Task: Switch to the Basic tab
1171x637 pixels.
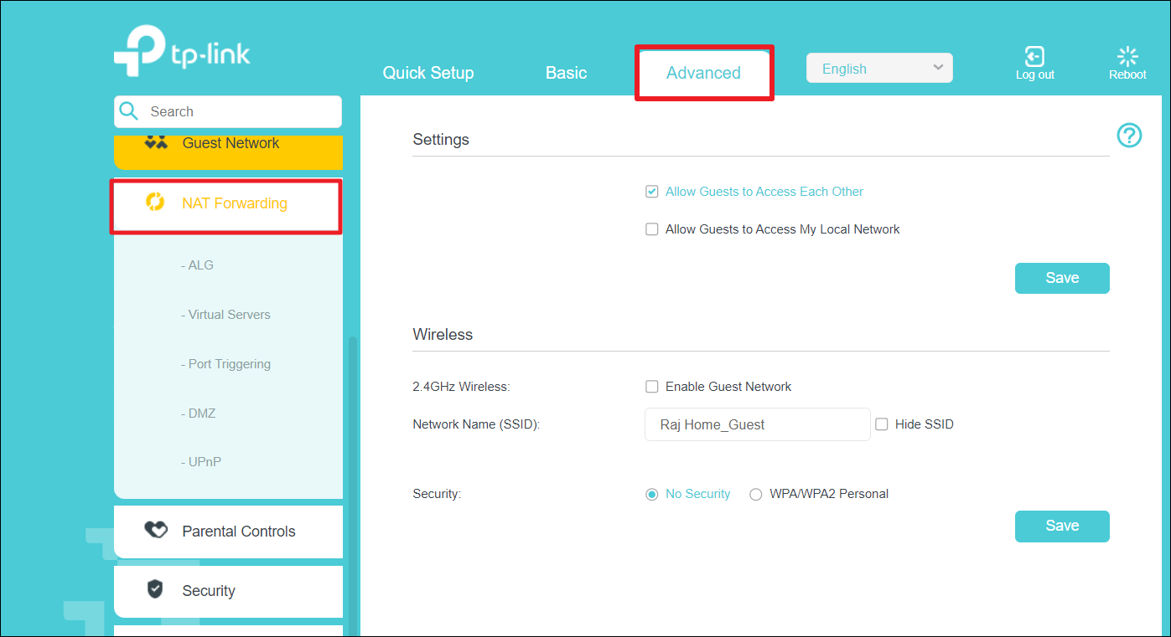Action: tap(566, 73)
